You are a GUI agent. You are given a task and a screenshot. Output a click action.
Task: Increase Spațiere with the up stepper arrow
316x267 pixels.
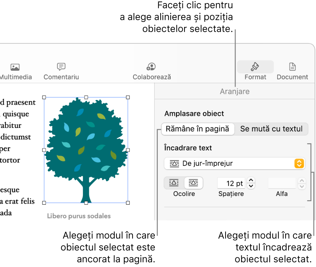click(251, 181)
